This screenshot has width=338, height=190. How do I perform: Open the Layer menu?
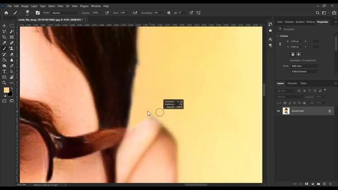[34, 6]
